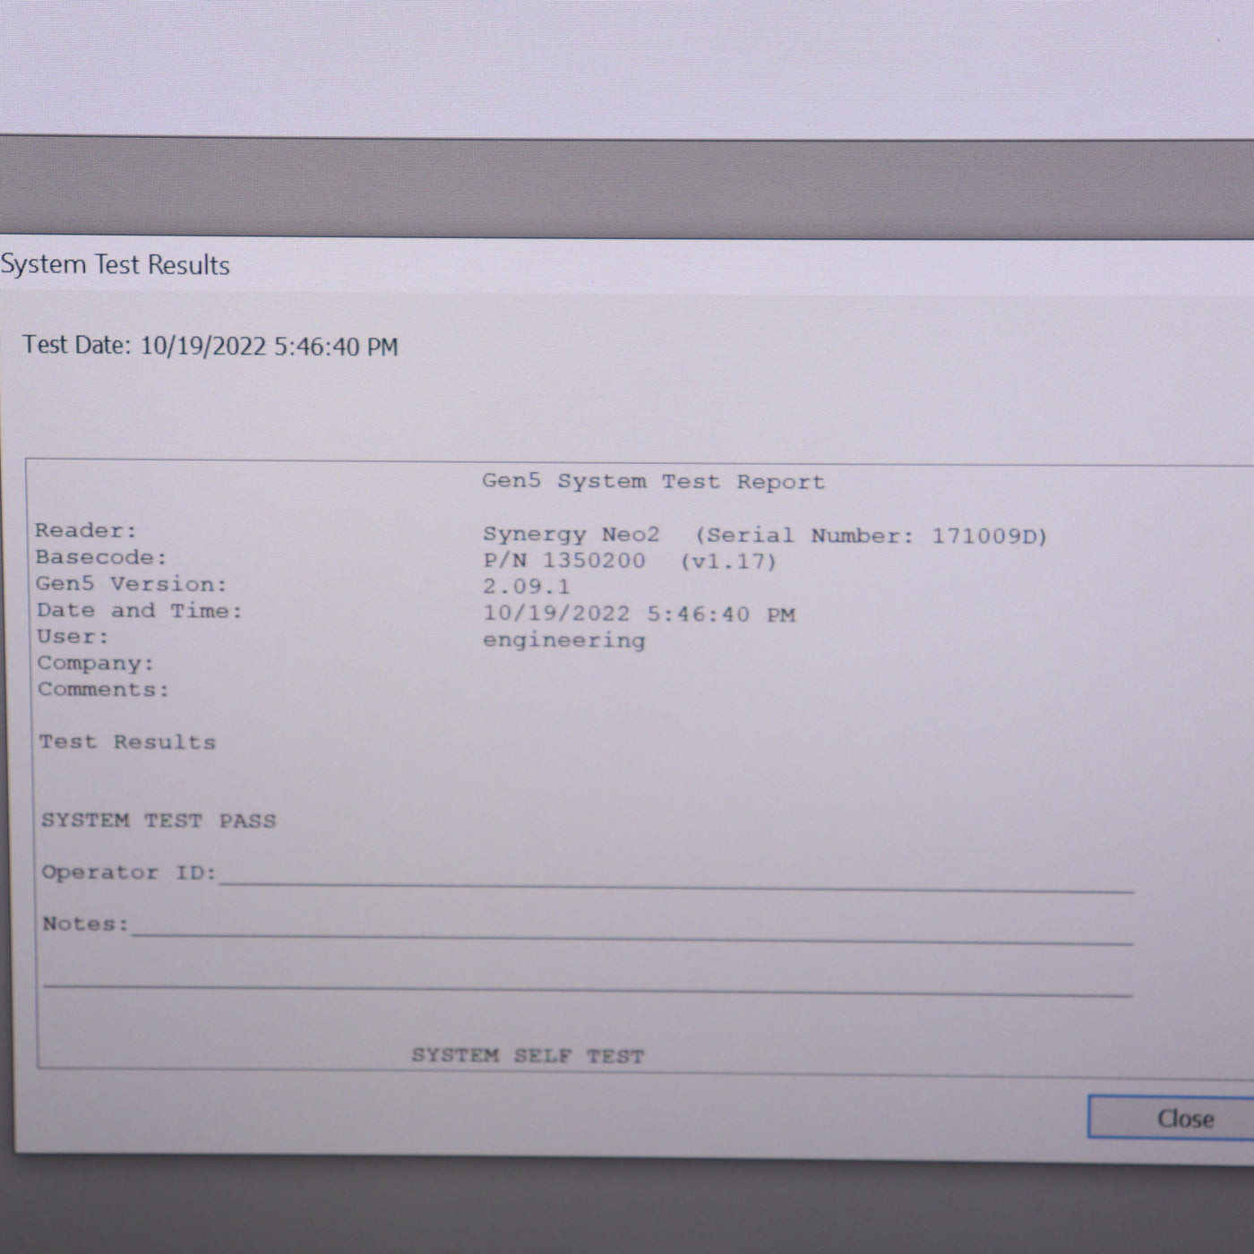1254x1254 pixels.
Task: Click the SYSTEM TEST PASS result line
Action: click(159, 820)
